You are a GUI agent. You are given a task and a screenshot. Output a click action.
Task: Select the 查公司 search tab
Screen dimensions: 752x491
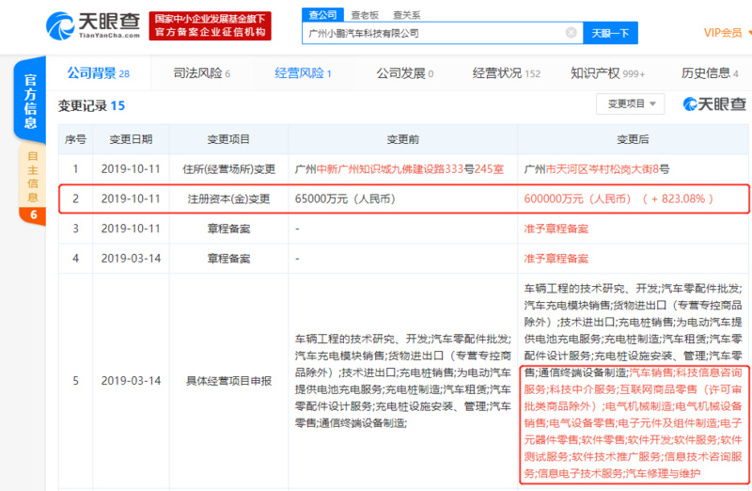[x=320, y=14]
